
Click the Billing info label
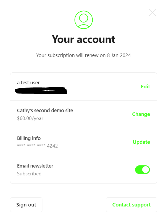[29, 138]
